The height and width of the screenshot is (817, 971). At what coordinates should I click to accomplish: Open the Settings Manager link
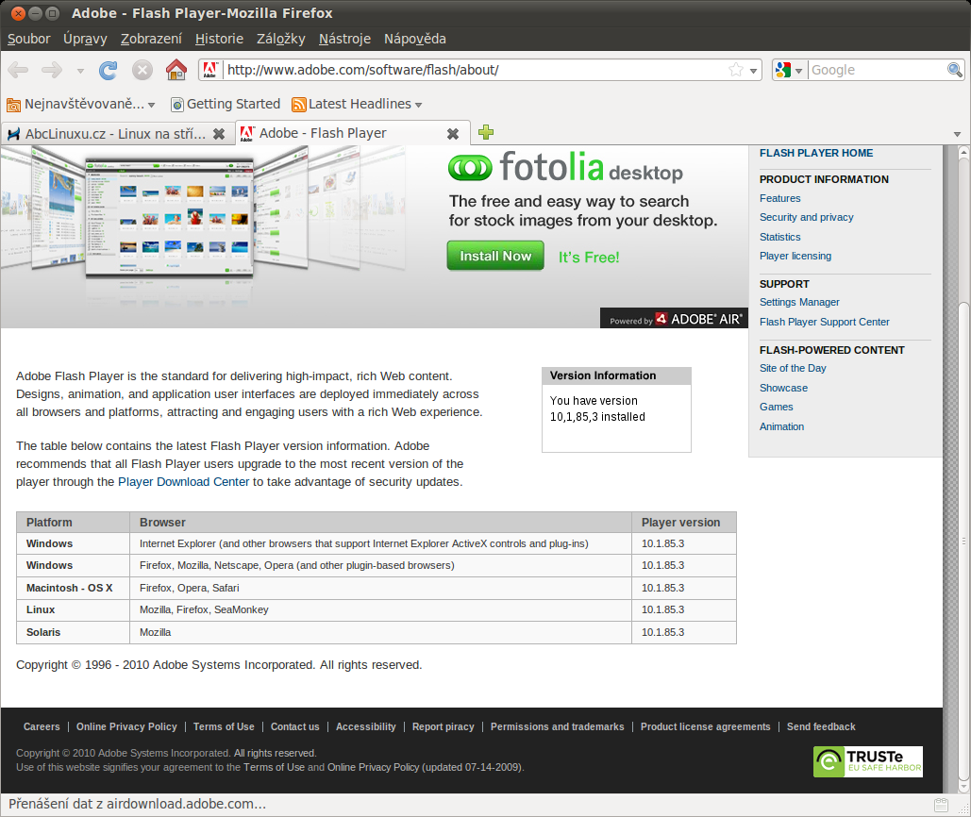799,302
